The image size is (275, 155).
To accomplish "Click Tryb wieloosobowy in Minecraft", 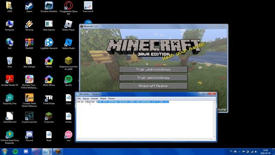I will tap(153, 77).
